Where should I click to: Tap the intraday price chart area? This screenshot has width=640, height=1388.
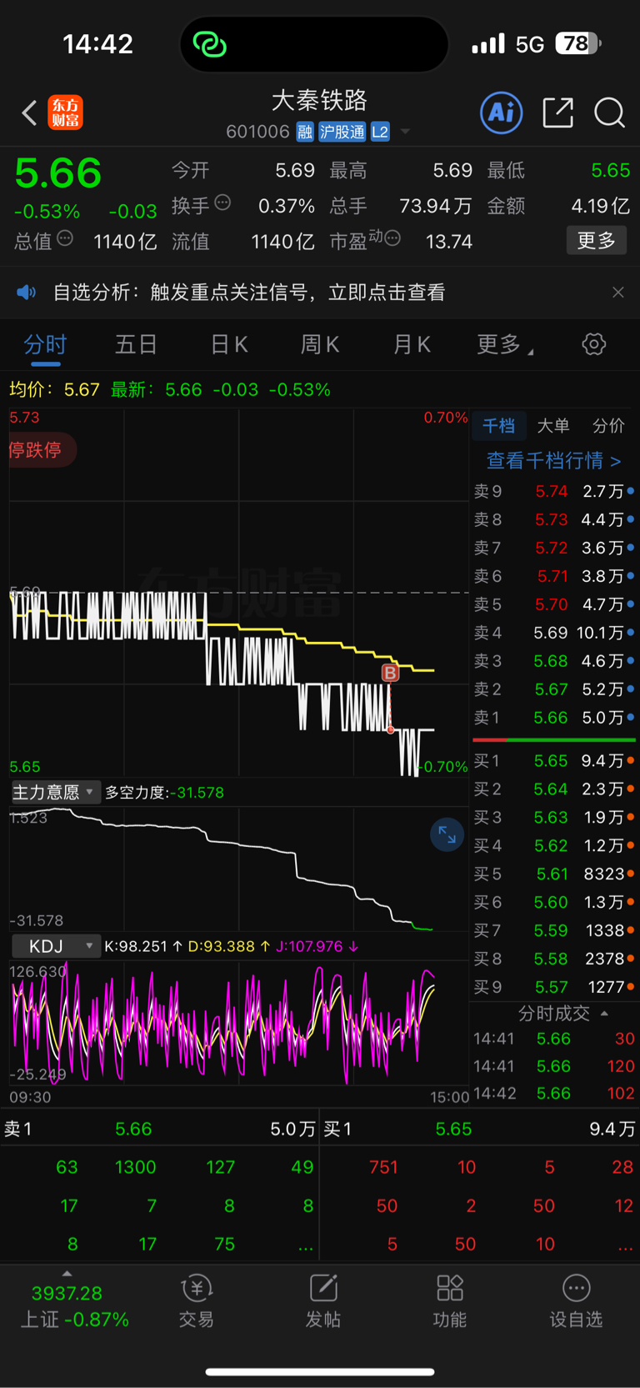[238, 593]
